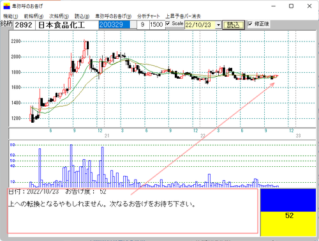The image size is (319, 241).
Task: Open the 前銘柄(4) menu
Action: (34, 16)
